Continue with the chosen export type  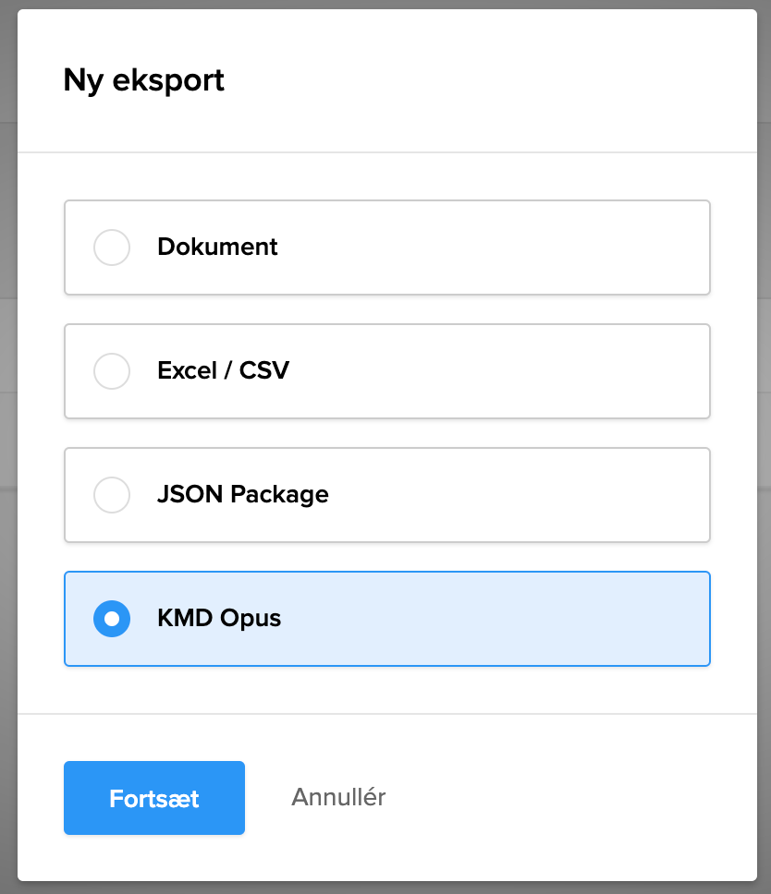154,798
